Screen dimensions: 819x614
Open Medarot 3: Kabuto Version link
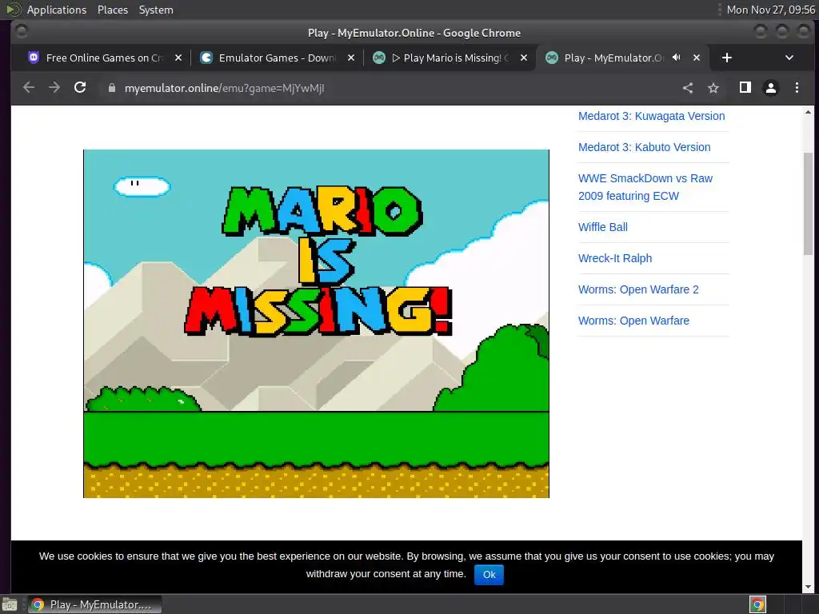coord(644,147)
